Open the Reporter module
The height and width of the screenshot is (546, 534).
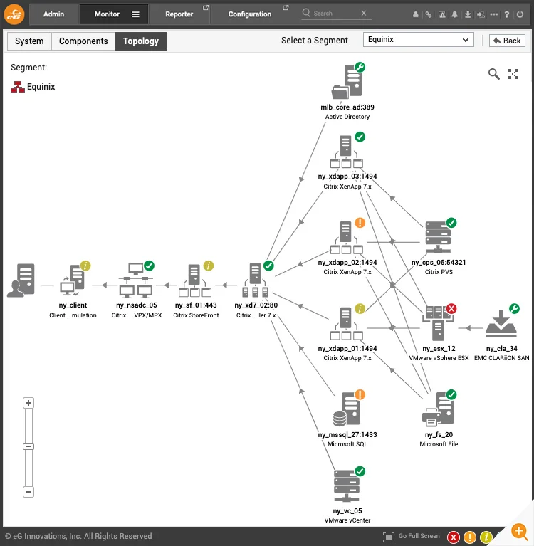tap(179, 14)
